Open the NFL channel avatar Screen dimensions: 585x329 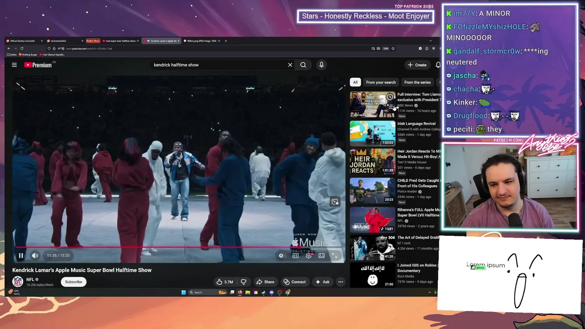click(18, 282)
